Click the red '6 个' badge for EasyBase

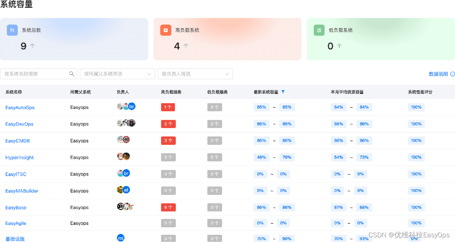coord(168,207)
